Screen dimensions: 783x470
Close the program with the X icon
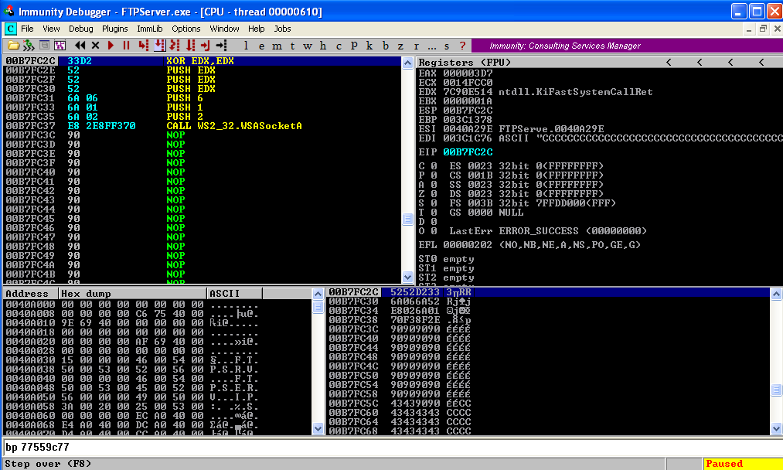95,46
